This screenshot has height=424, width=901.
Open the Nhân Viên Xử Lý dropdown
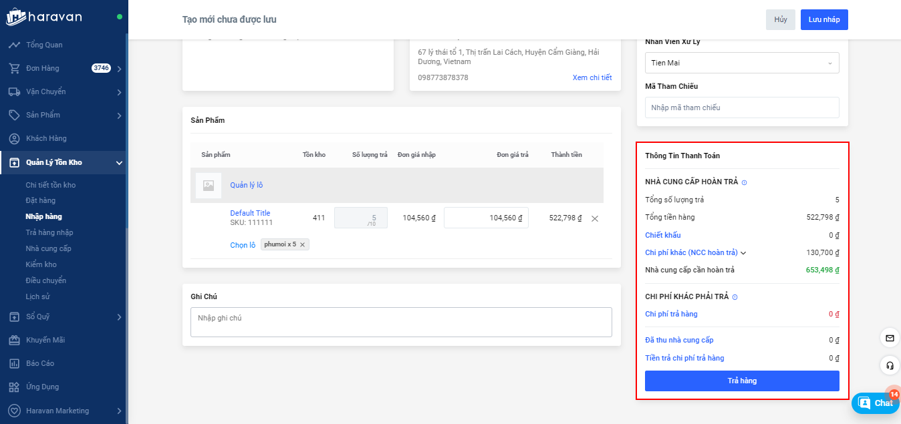click(741, 63)
